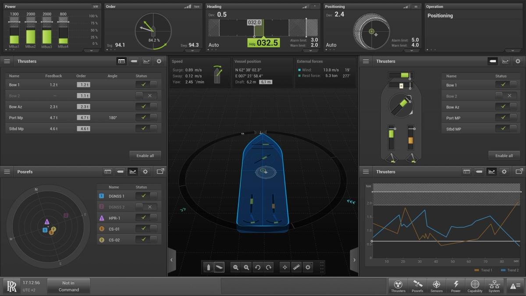The width and height of the screenshot is (526, 296).
Task: Toggle HPR-1 posref status
Action: [146, 218]
